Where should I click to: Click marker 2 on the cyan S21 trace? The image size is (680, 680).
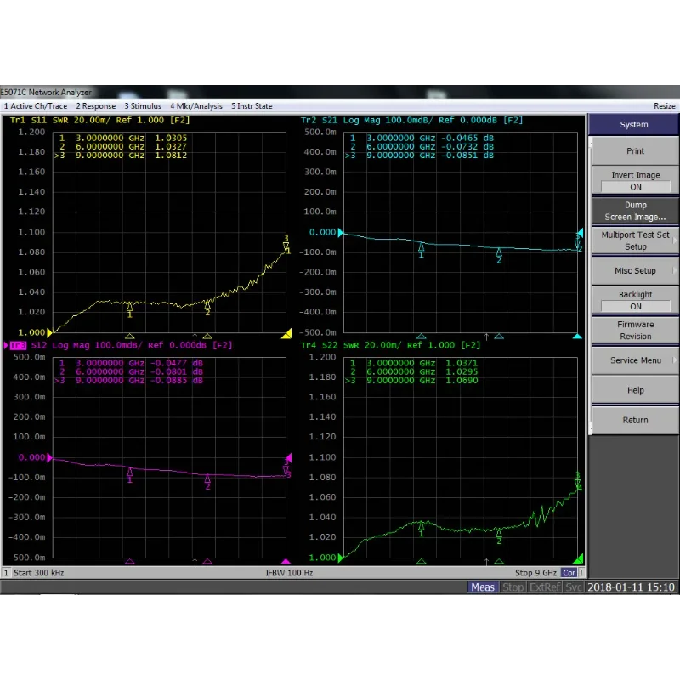[x=499, y=254]
